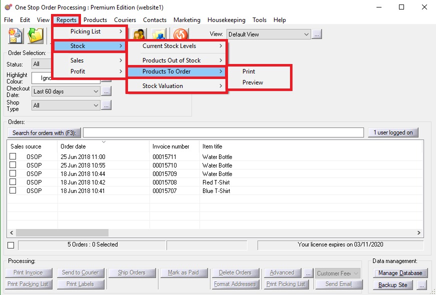Open the Checkout Date dropdown showing Last 60 days

tap(66, 91)
